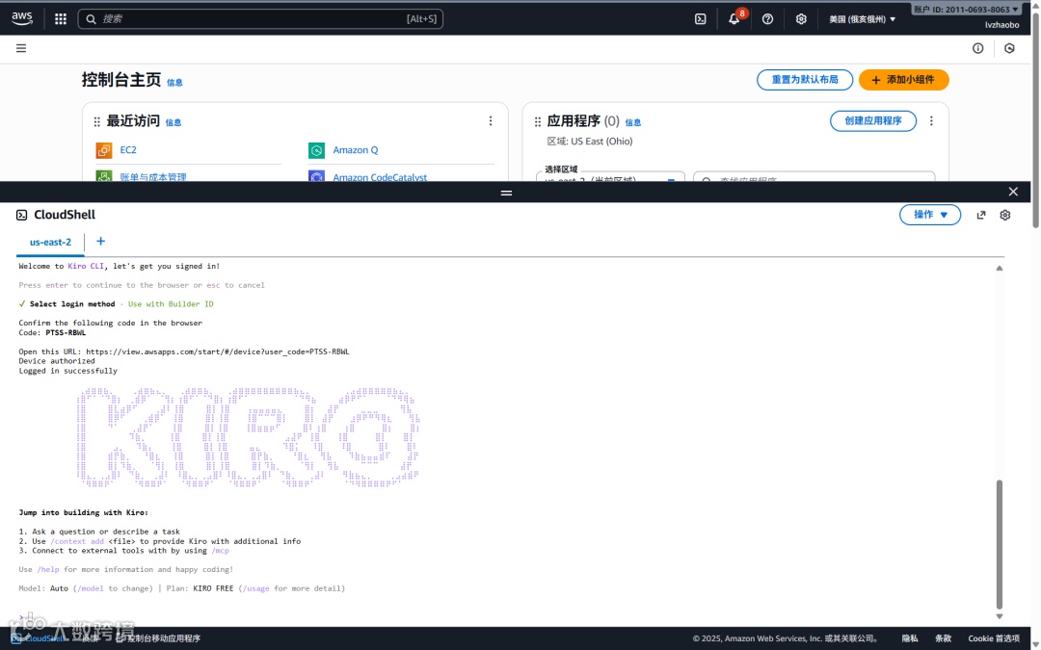Screen dimensions: 1041x650
Task: Click 重置为默认布局 button
Action: click(x=805, y=80)
